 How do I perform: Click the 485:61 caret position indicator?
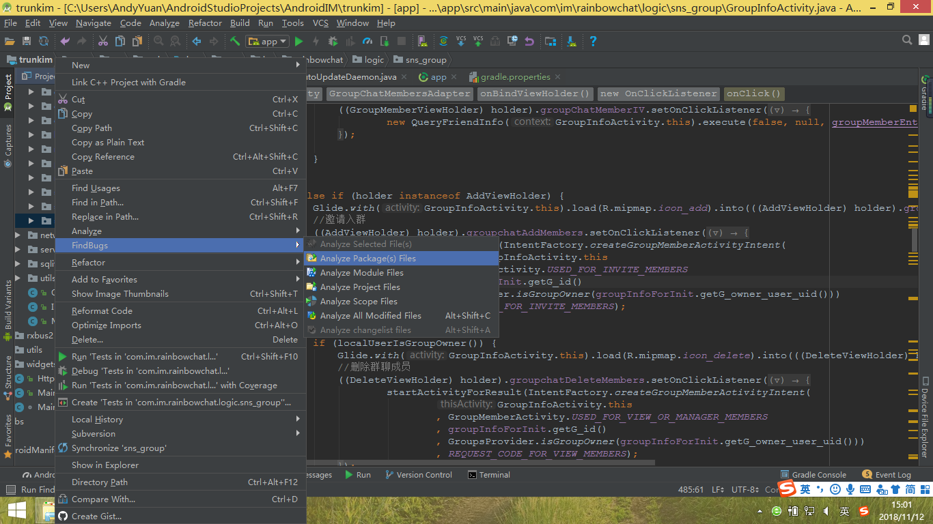691,490
